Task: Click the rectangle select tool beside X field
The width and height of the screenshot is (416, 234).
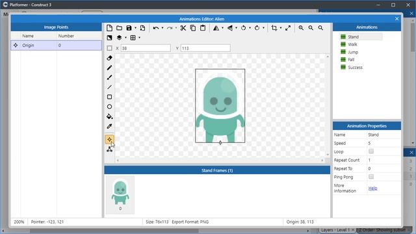Action: click(x=109, y=48)
